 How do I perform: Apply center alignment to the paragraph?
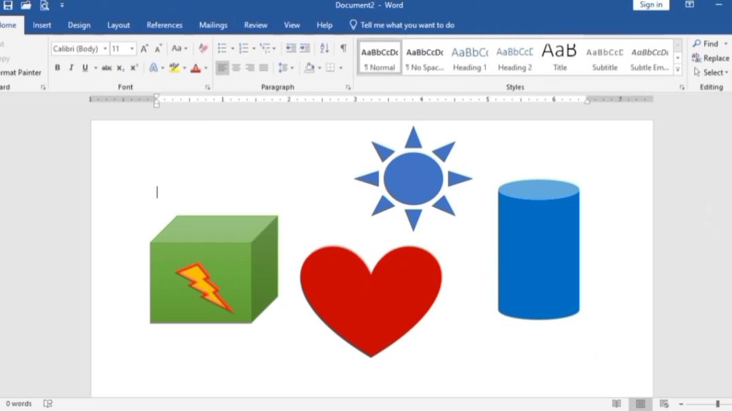coord(236,68)
